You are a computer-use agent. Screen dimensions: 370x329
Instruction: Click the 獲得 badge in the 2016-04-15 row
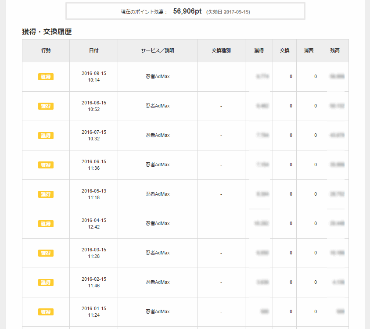[x=46, y=224]
